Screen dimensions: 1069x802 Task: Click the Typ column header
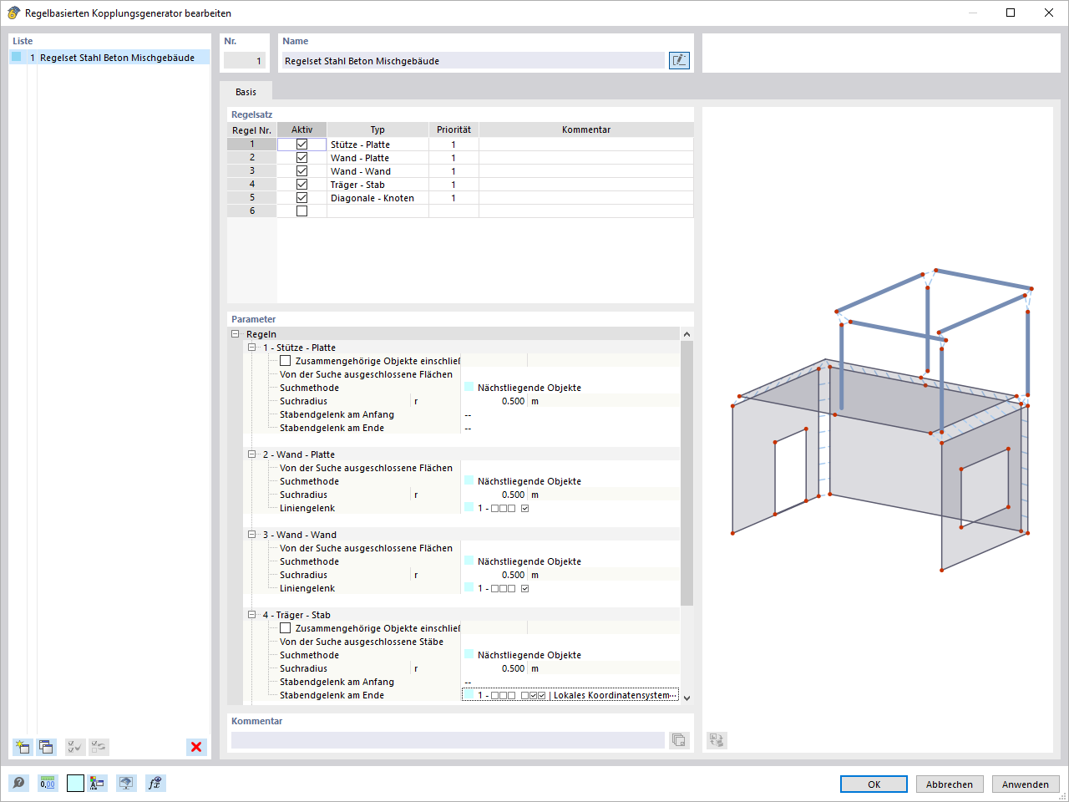tap(377, 130)
